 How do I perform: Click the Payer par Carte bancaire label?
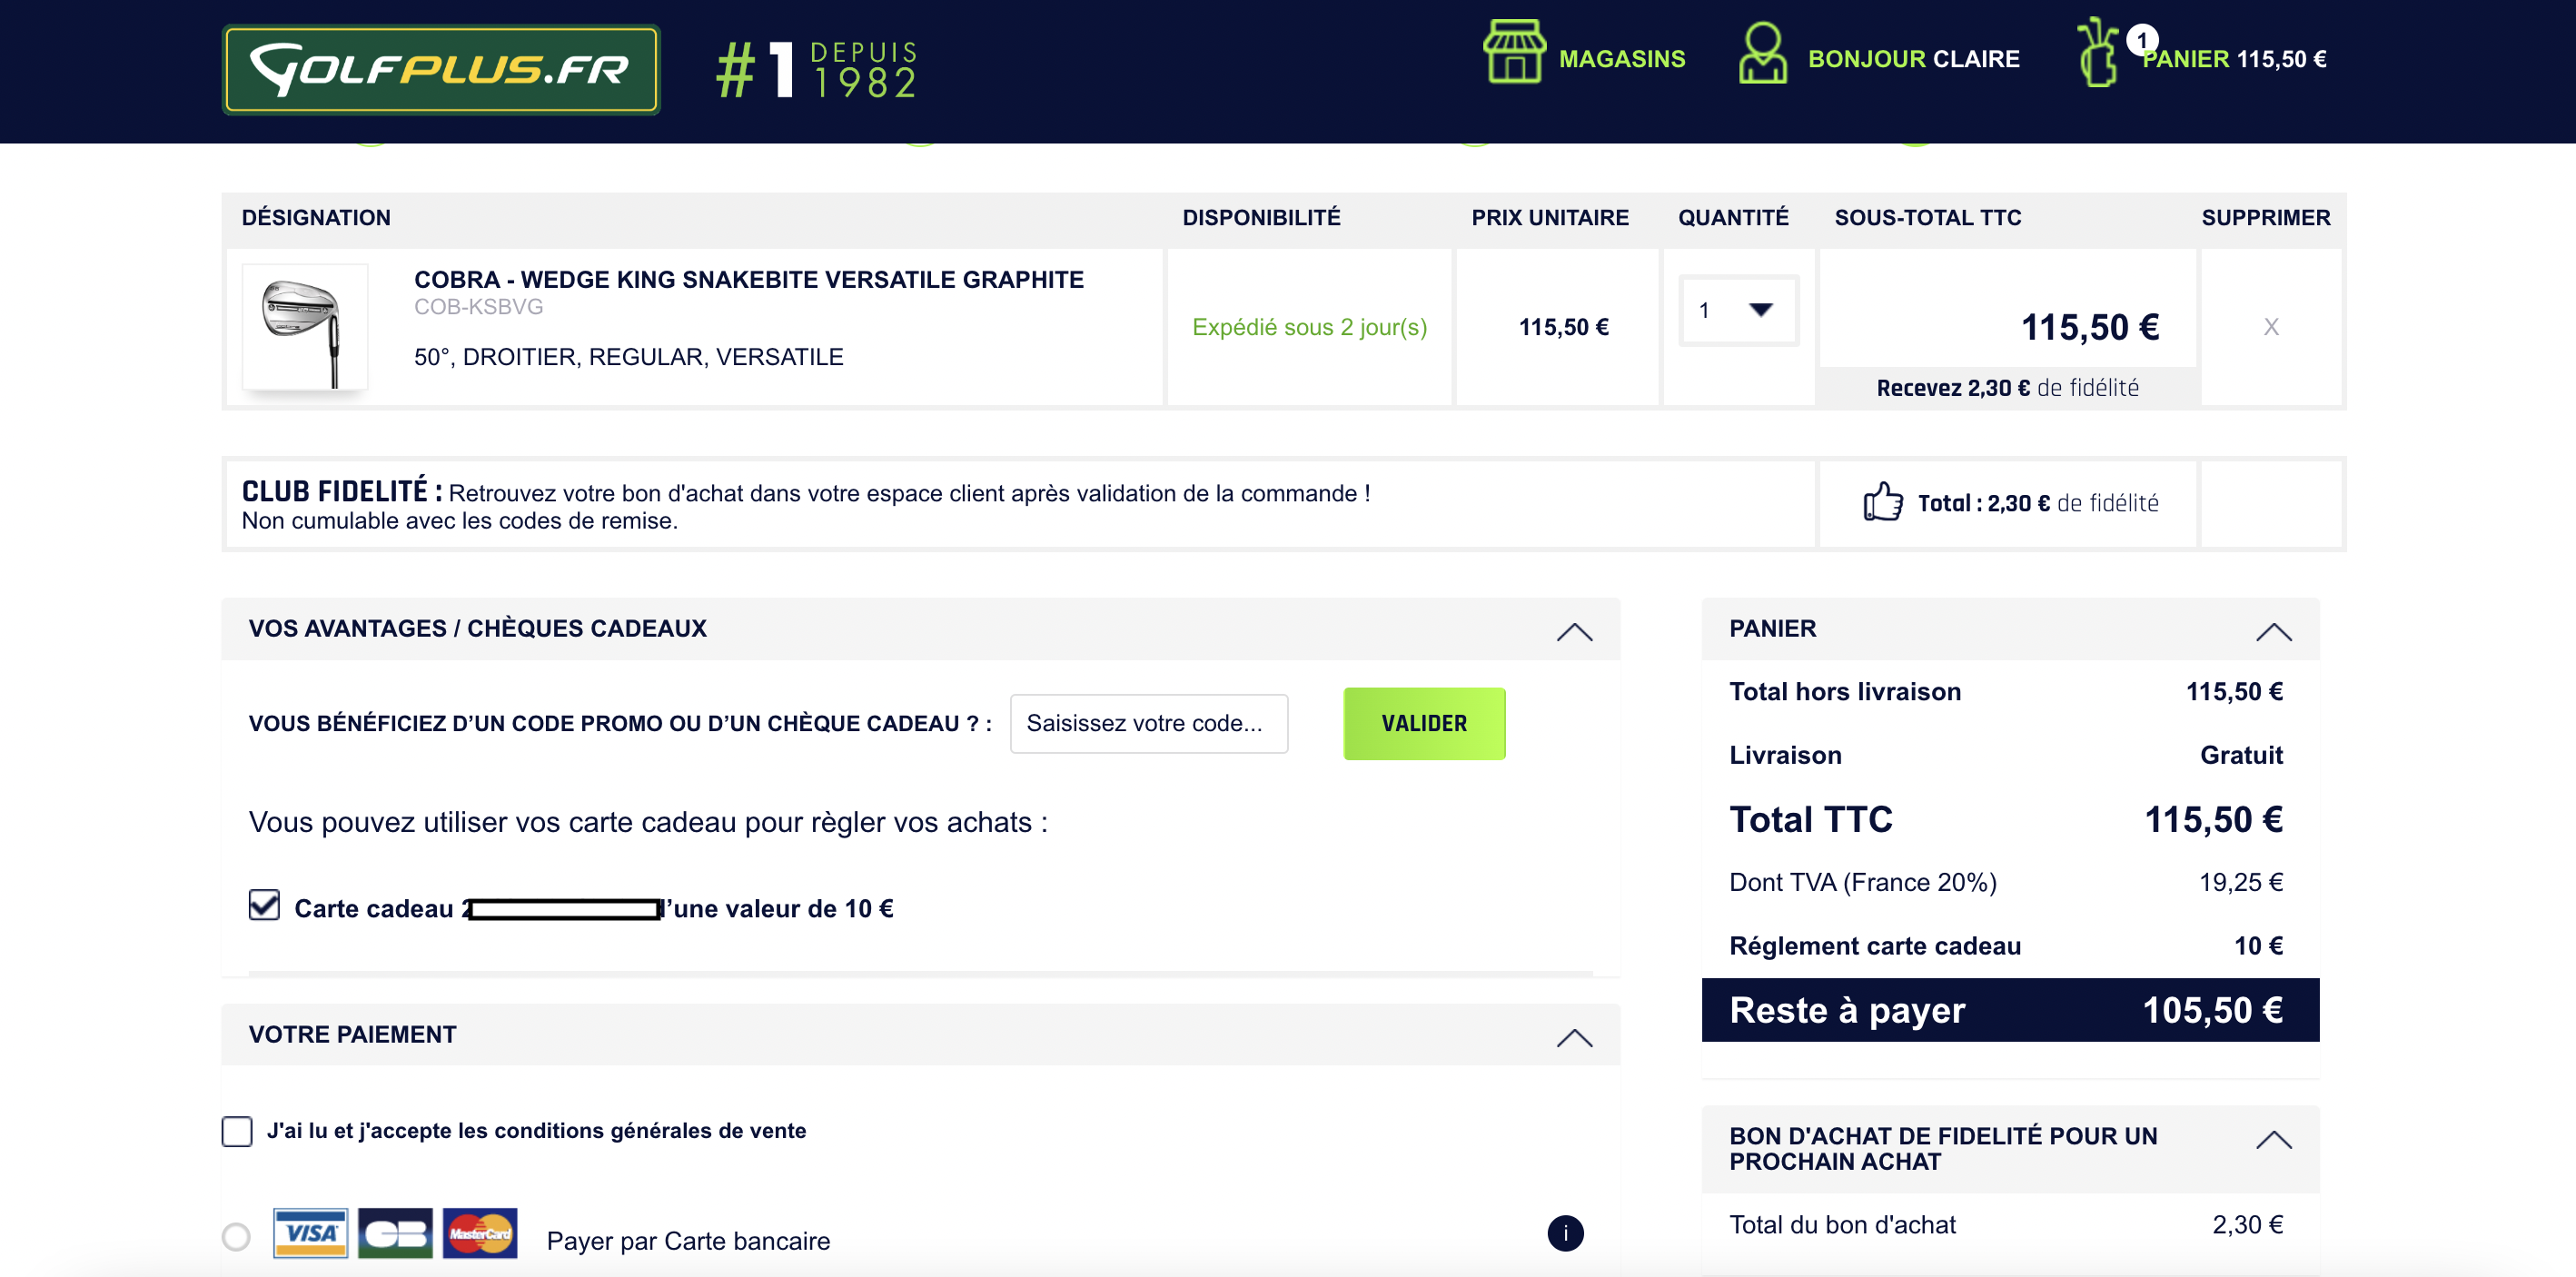tap(688, 1240)
